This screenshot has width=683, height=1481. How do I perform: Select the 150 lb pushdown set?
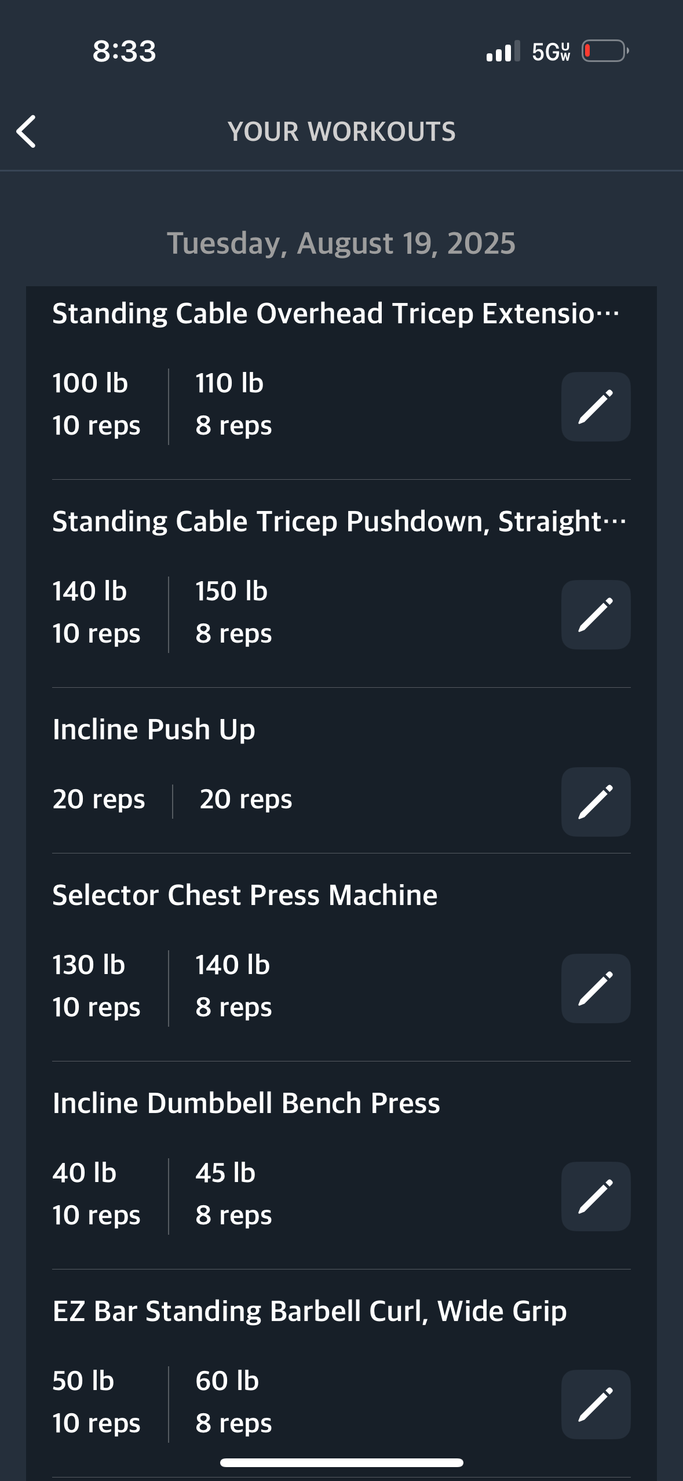233,612
